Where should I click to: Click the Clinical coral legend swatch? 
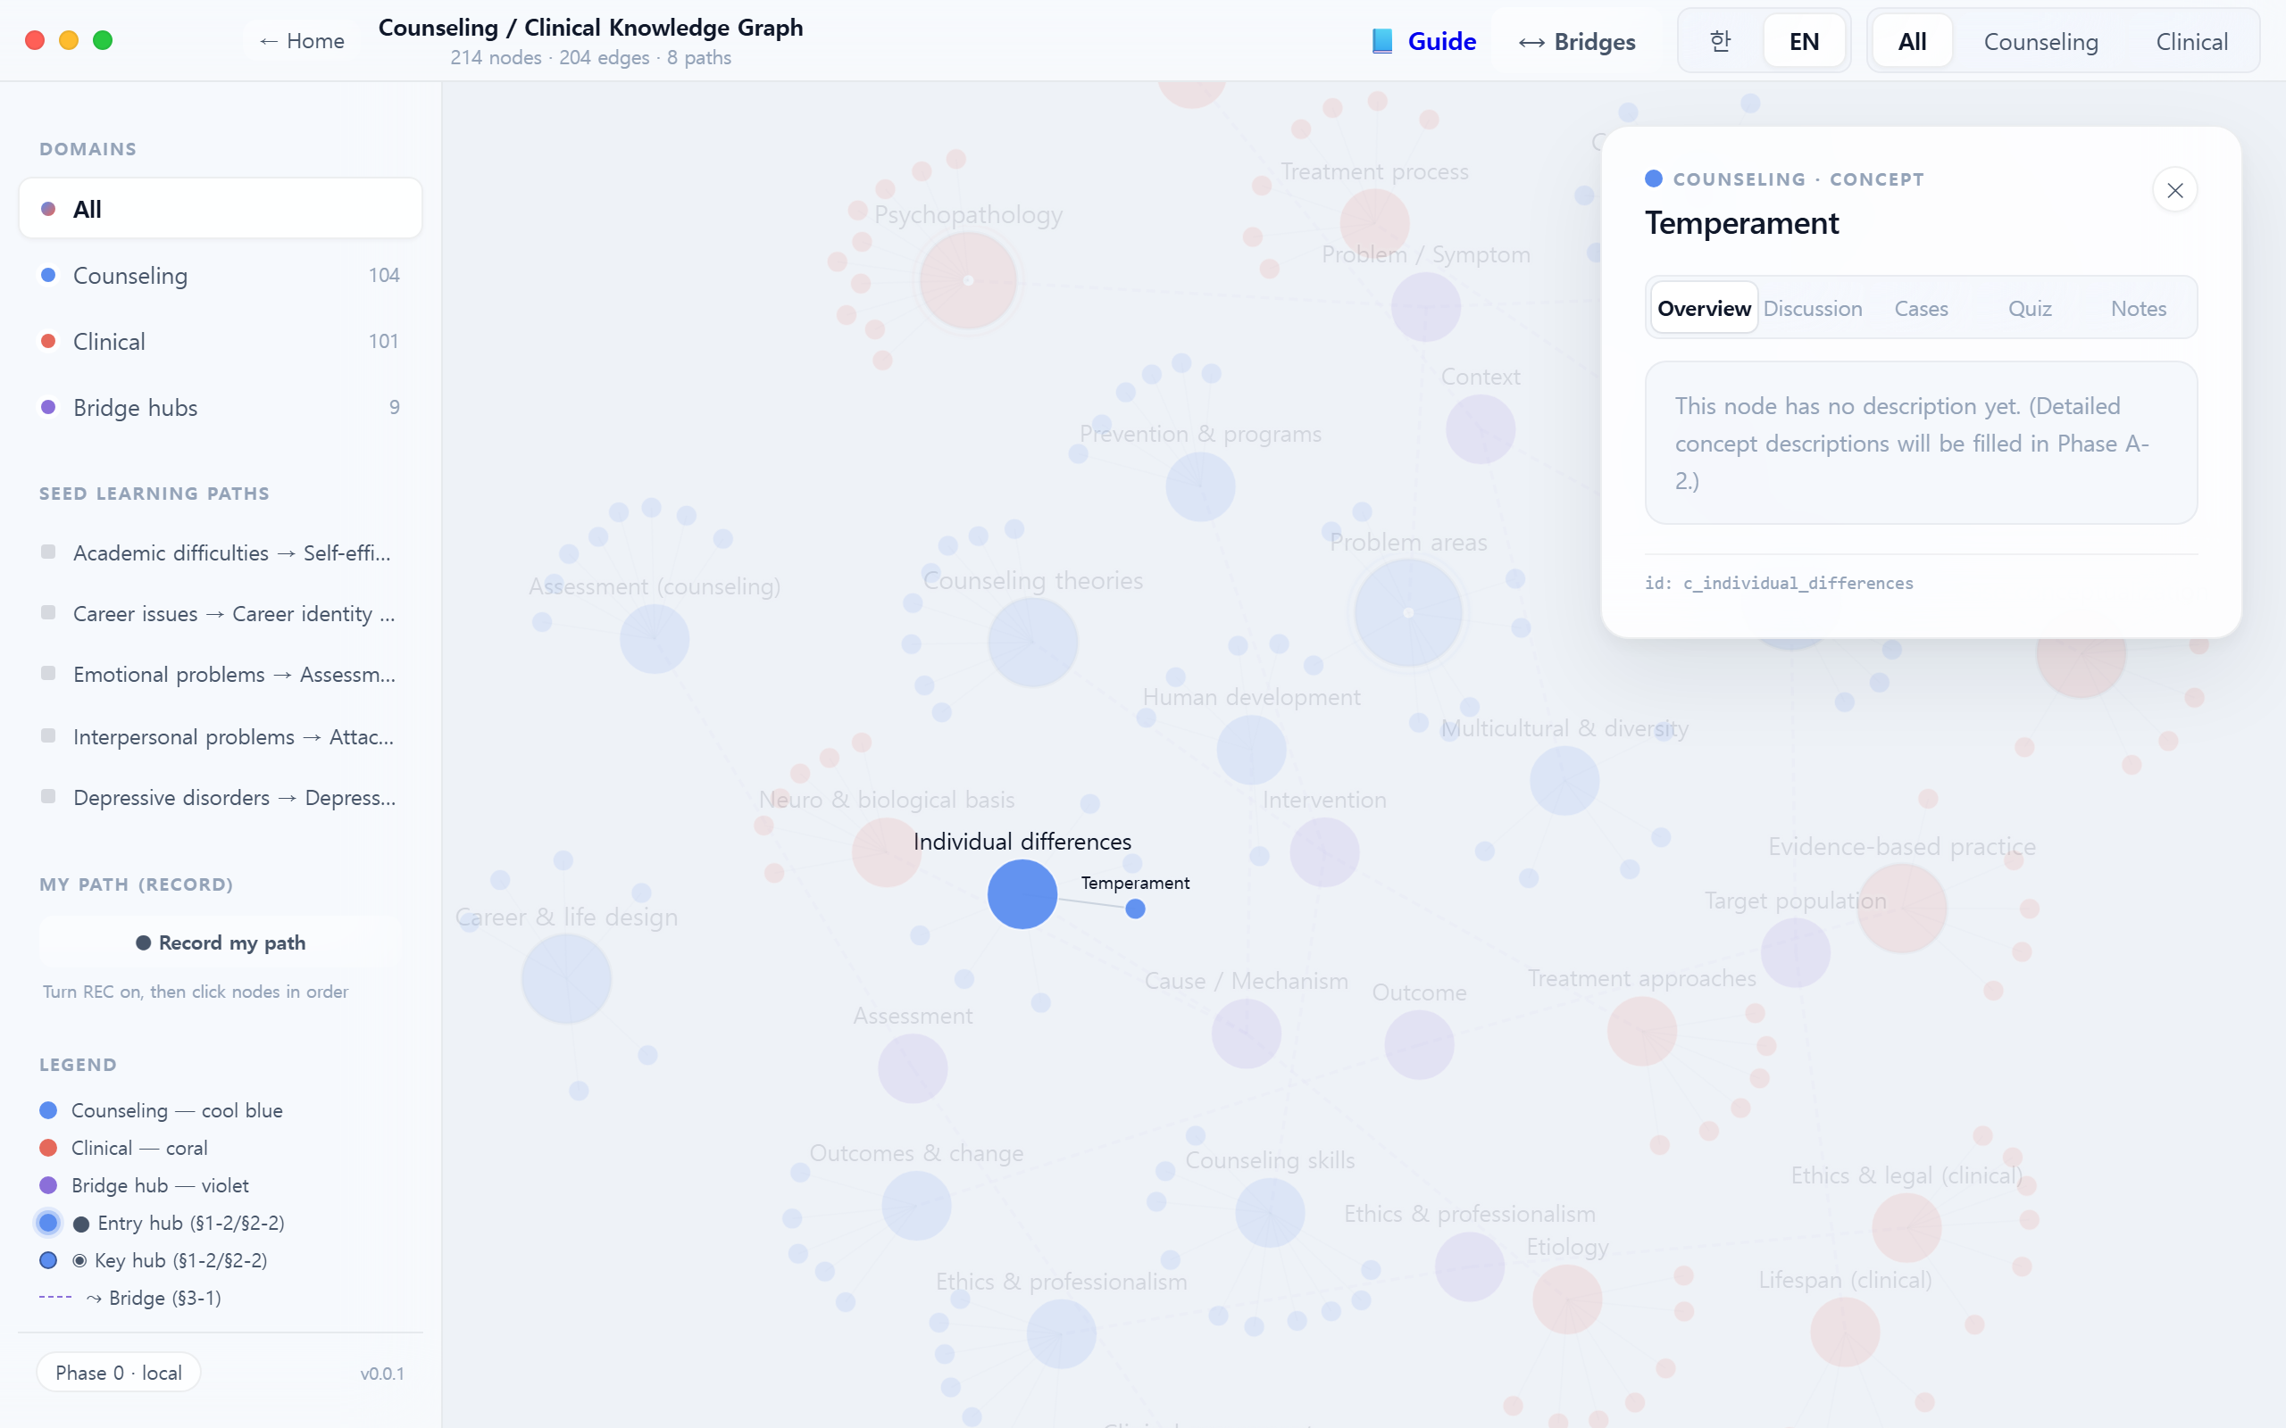tap(48, 1148)
